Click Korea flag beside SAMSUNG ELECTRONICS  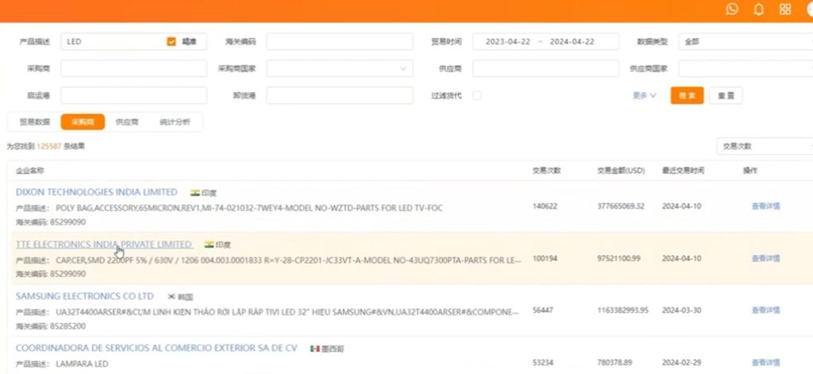[171, 297]
